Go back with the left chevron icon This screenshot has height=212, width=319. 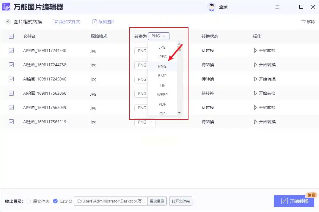[x=8, y=22]
